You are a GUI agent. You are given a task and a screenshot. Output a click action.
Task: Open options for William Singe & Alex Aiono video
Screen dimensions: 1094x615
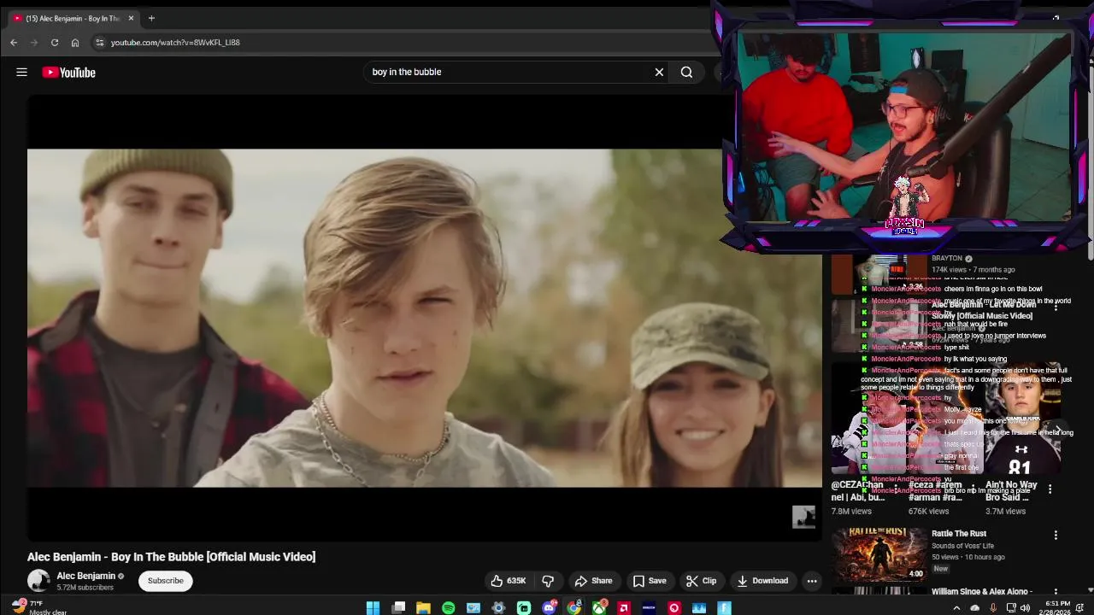point(1056,592)
